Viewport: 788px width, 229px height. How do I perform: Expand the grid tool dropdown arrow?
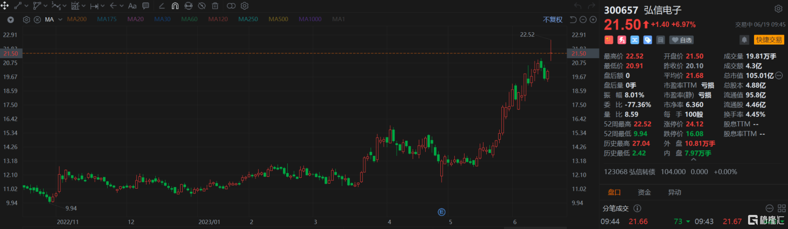(84, 6)
